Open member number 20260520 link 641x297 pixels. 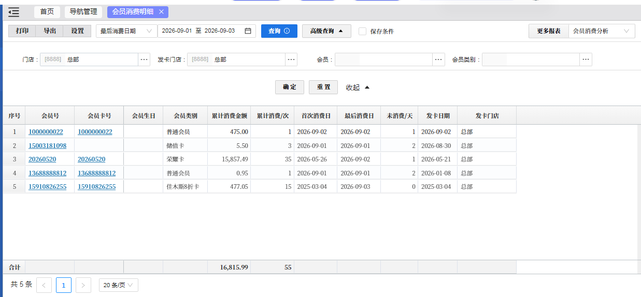coord(42,159)
